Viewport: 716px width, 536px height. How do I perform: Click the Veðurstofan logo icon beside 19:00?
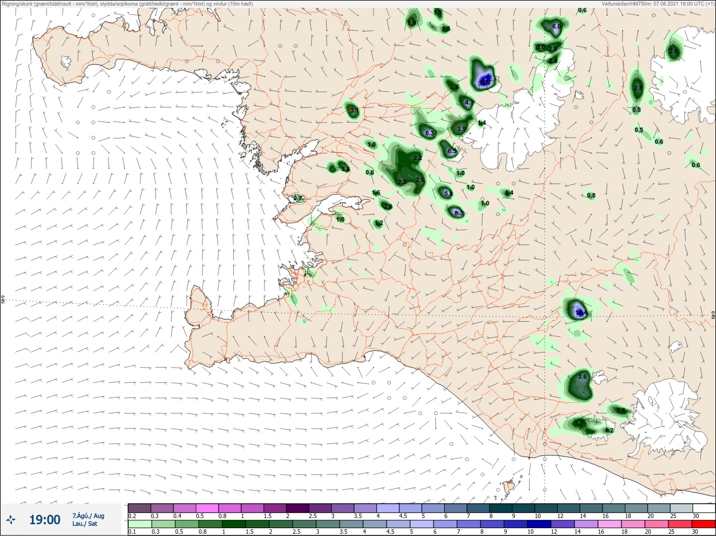coord(11,520)
